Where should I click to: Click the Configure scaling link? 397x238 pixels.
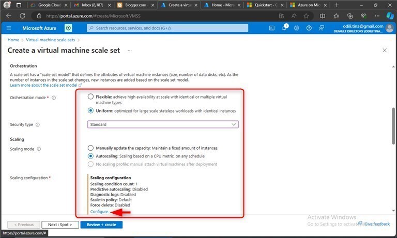[99, 212]
